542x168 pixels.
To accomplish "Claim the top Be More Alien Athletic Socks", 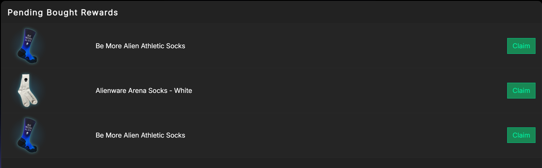I will coord(521,46).
